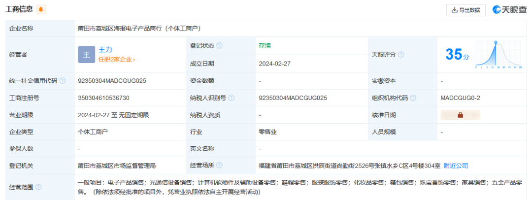This screenshot has height=200, width=532.
Task: Click the help icon next to 经营范围
Action: 38,187
